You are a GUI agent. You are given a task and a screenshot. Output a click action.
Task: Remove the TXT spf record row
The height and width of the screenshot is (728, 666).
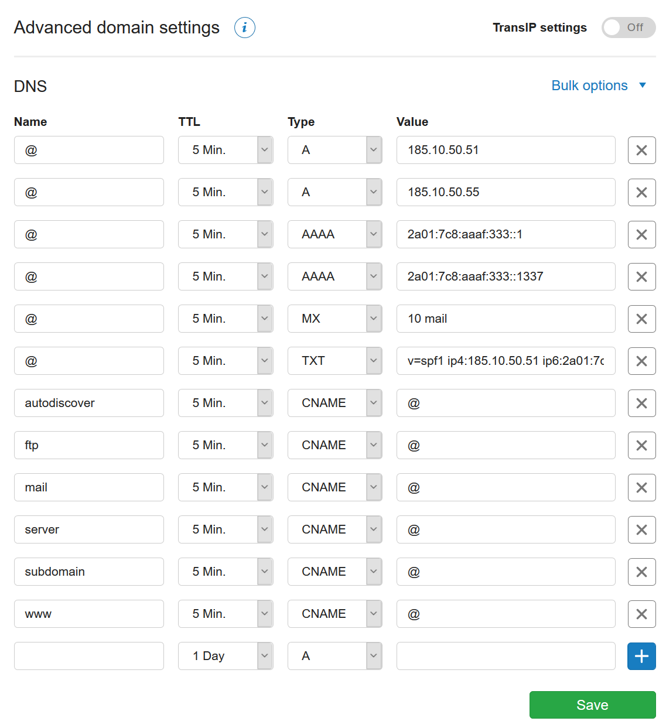(x=641, y=361)
